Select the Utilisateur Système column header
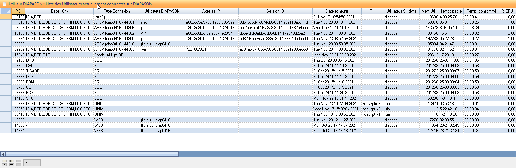Viewport: 516px width, 168px height. pos(401,11)
